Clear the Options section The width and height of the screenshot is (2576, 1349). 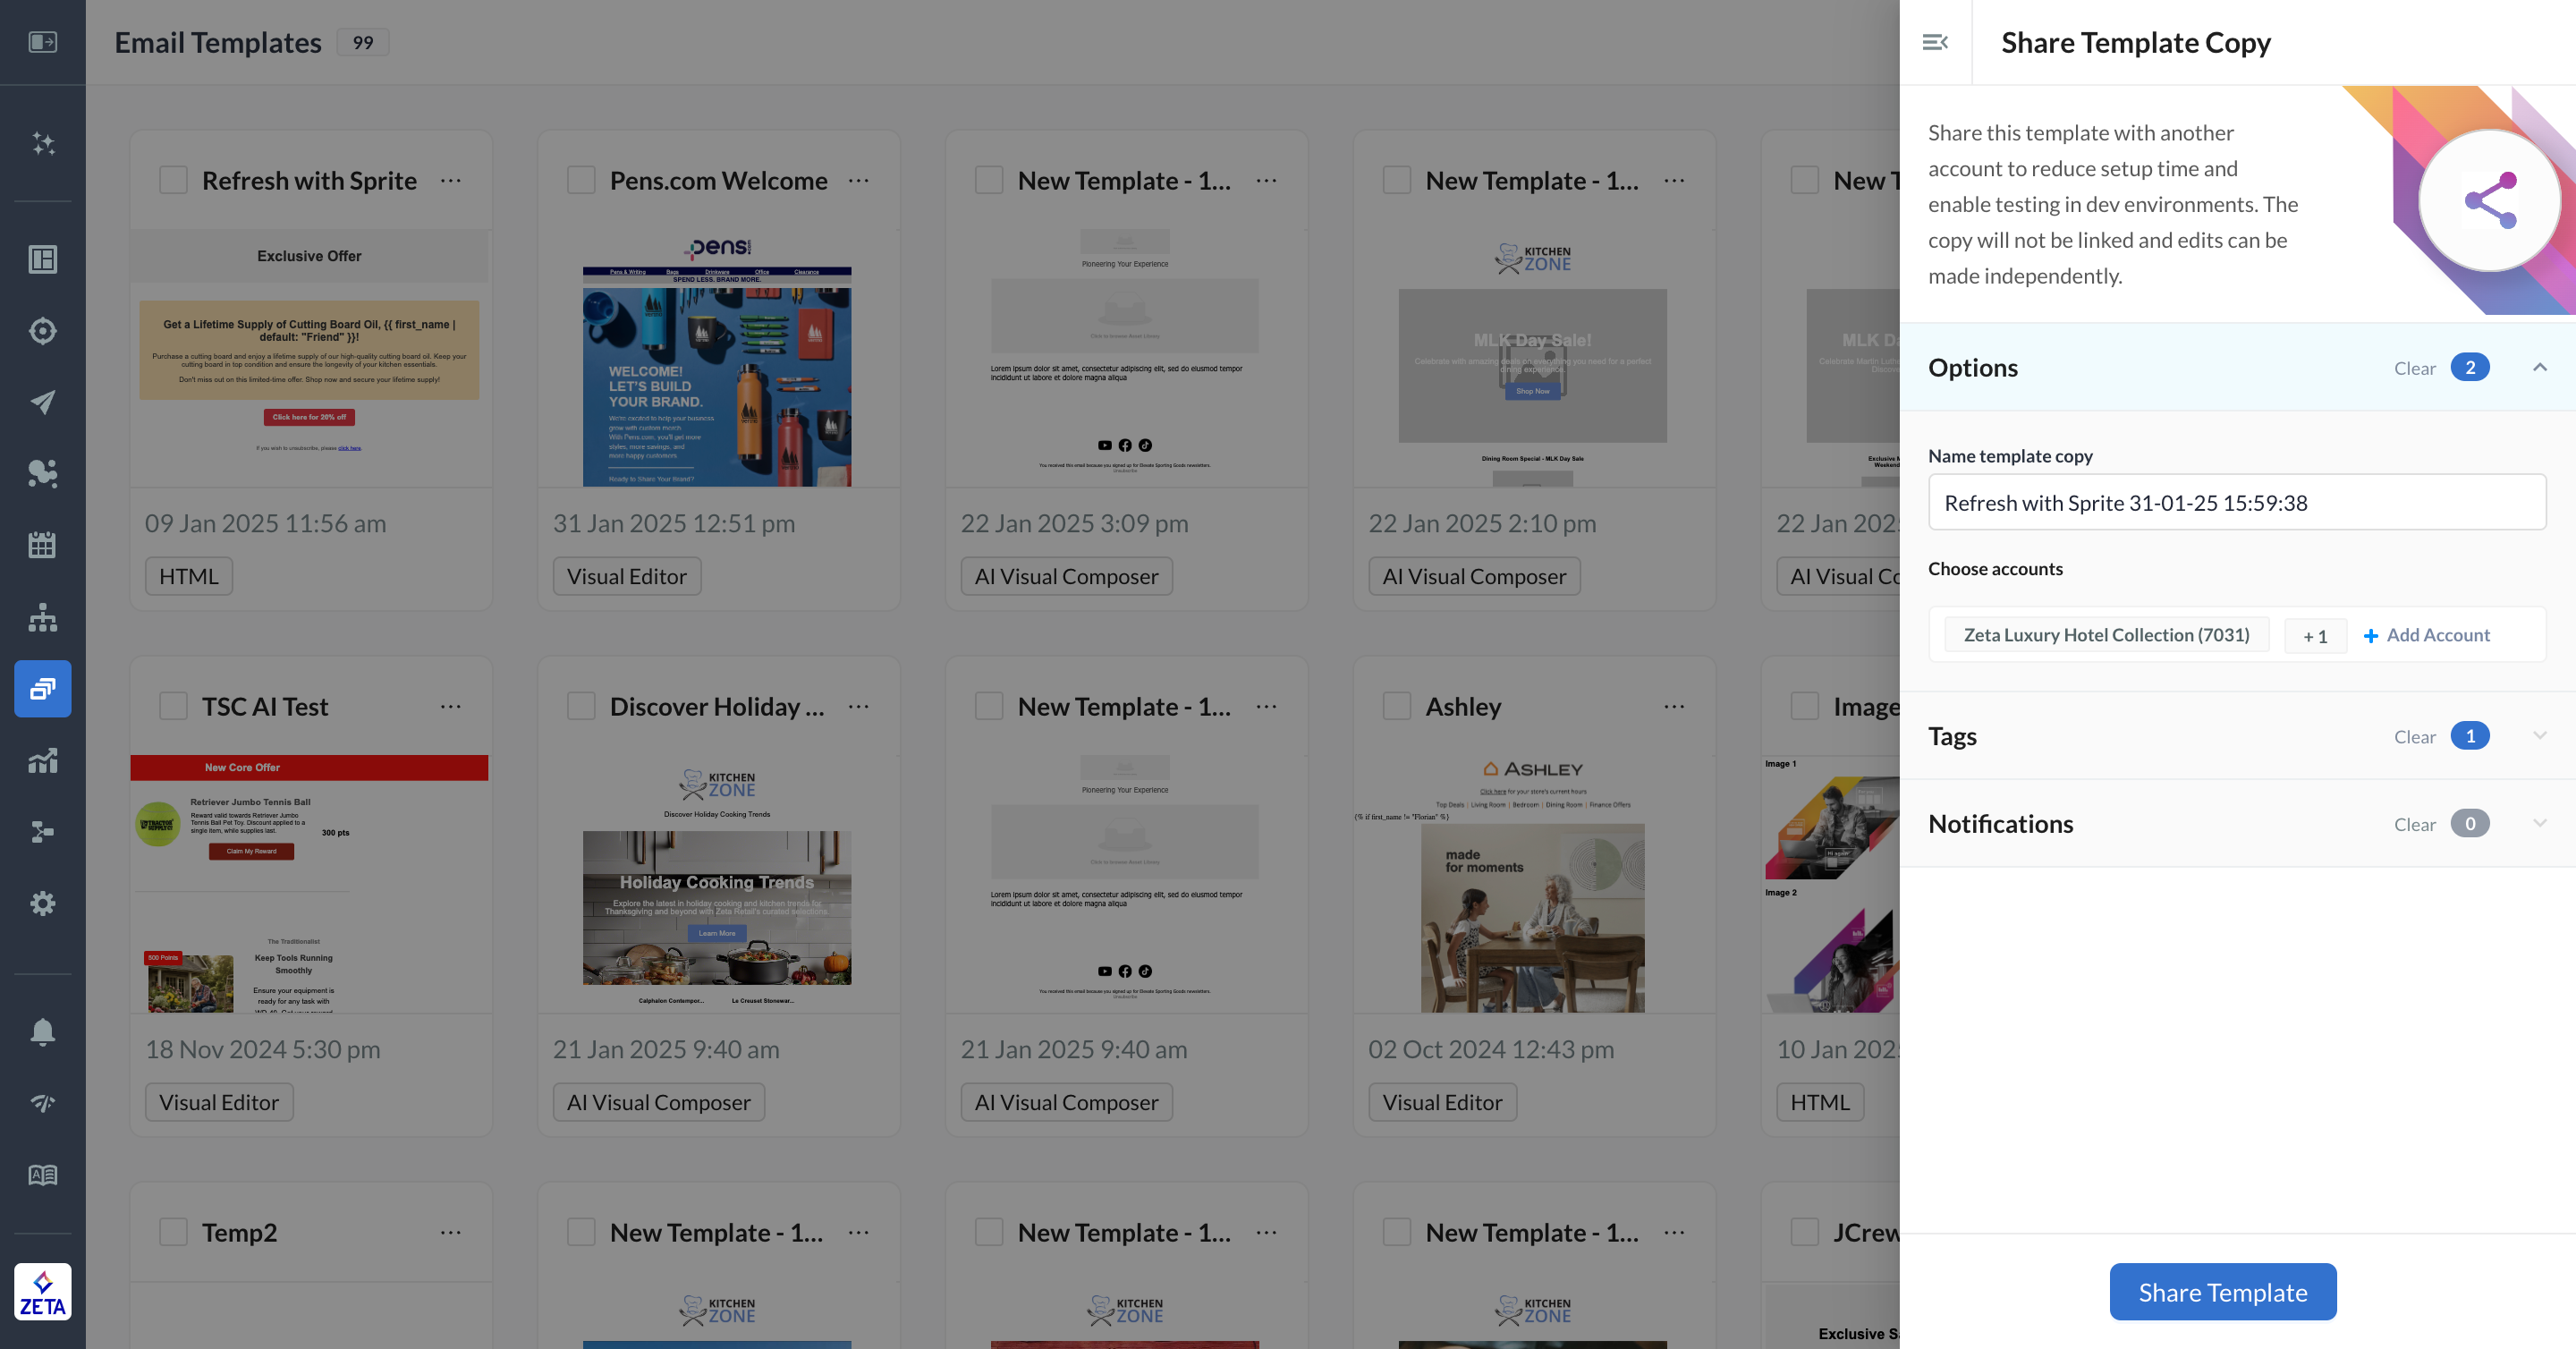pyautogui.click(x=2414, y=369)
